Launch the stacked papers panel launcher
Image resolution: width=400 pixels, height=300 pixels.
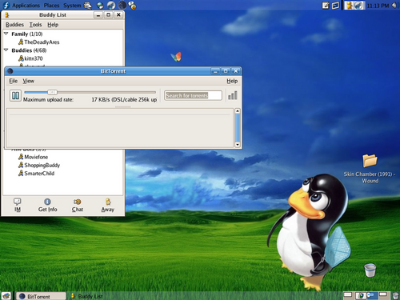click(x=87, y=6)
